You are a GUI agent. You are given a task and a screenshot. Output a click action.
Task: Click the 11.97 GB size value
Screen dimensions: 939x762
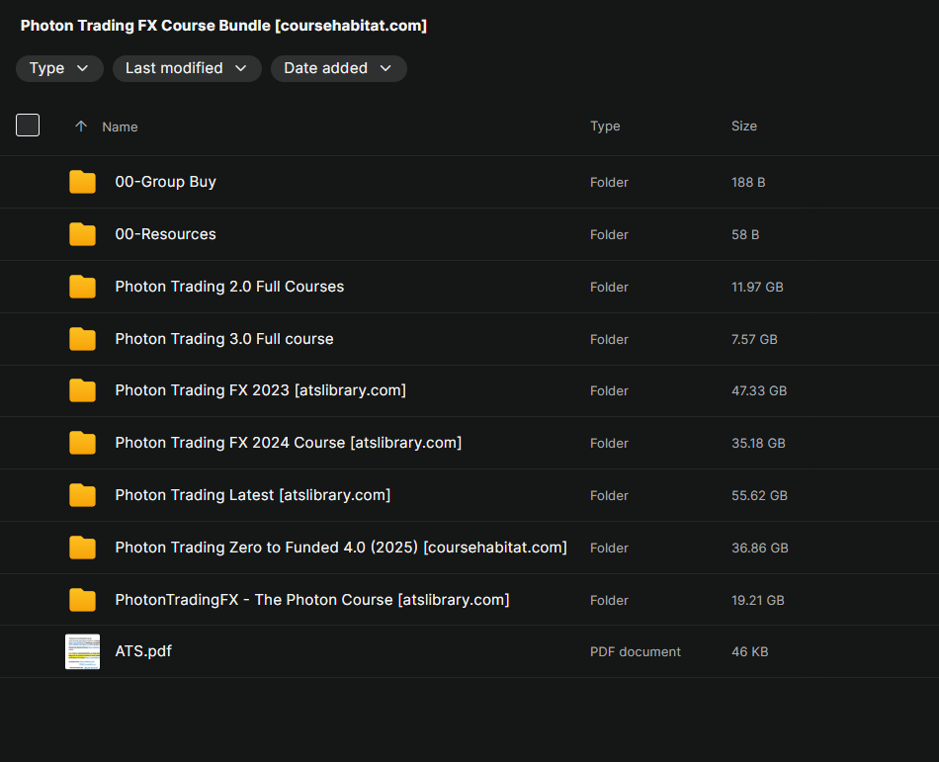pos(757,287)
